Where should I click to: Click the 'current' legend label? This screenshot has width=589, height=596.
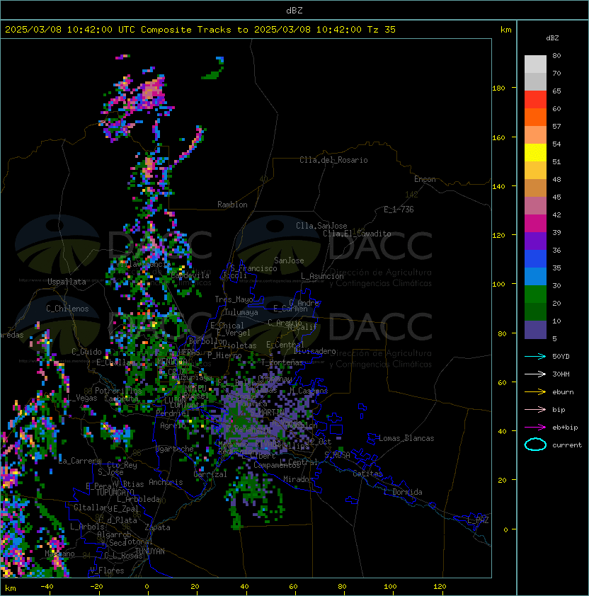(567, 445)
